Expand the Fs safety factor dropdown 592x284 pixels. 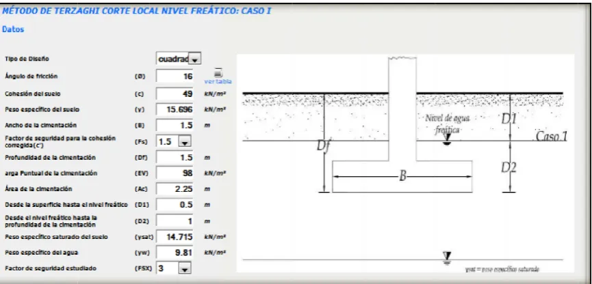pyautogui.click(x=184, y=141)
